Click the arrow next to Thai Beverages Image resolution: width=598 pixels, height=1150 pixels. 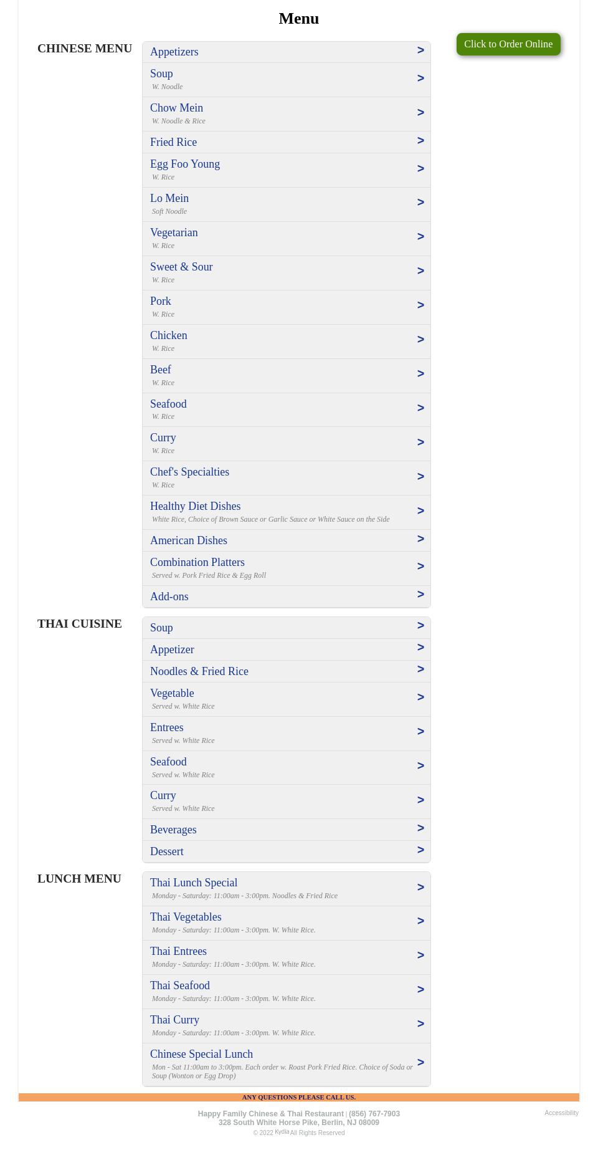click(x=420, y=828)
